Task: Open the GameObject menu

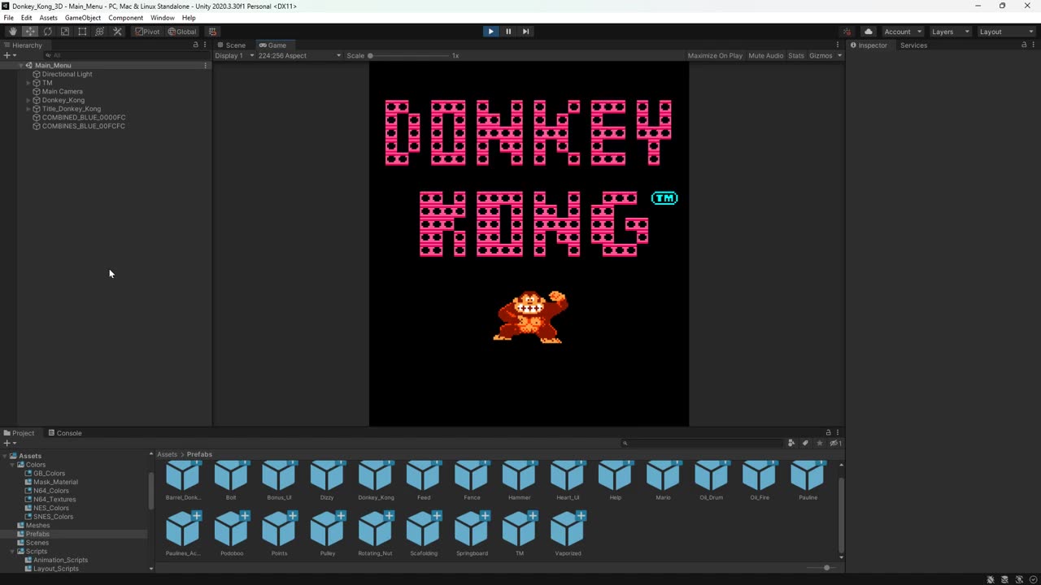Action: click(82, 18)
